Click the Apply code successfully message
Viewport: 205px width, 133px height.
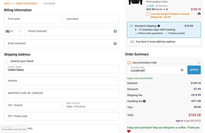[x=140, y=78]
